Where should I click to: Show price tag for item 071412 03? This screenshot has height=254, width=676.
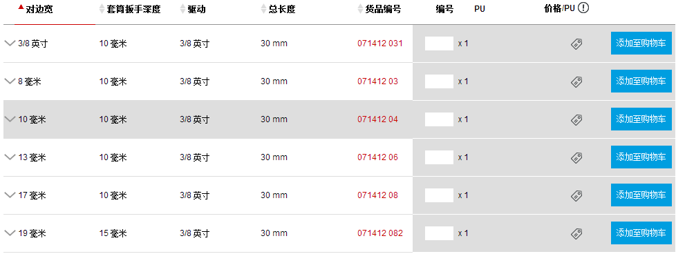point(576,81)
